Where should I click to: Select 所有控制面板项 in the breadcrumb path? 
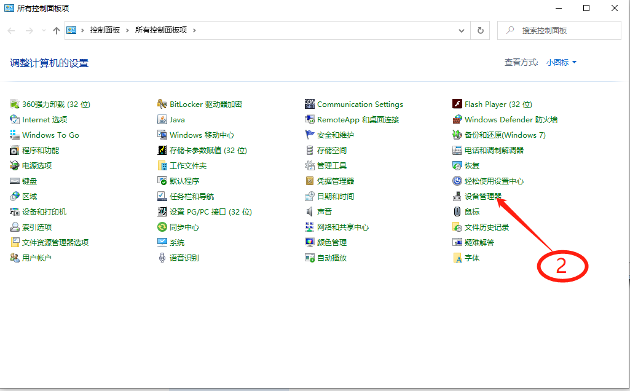pyautogui.click(x=161, y=30)
